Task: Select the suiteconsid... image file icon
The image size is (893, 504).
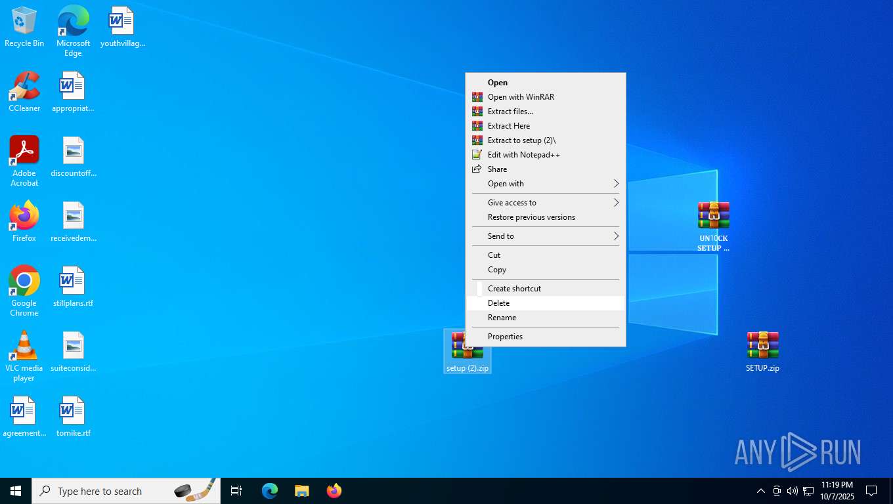Action: coord(73,352)
